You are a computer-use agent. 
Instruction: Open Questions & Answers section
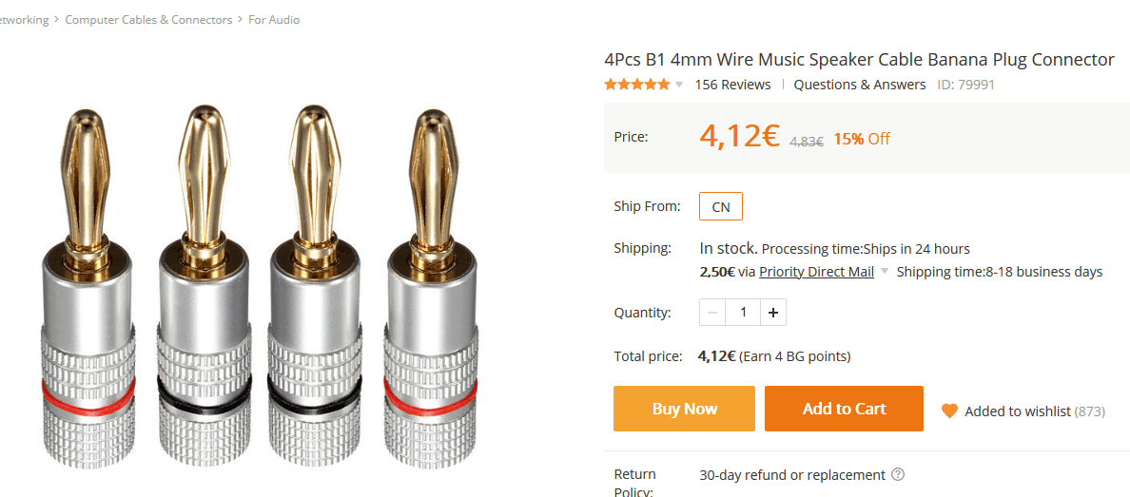pyautogui.click(x=859, y=85)
